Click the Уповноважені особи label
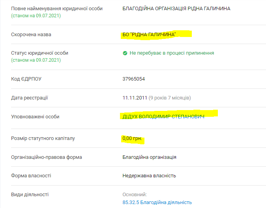Viewport: 266px width, 208px height. [x=35, y=117]
